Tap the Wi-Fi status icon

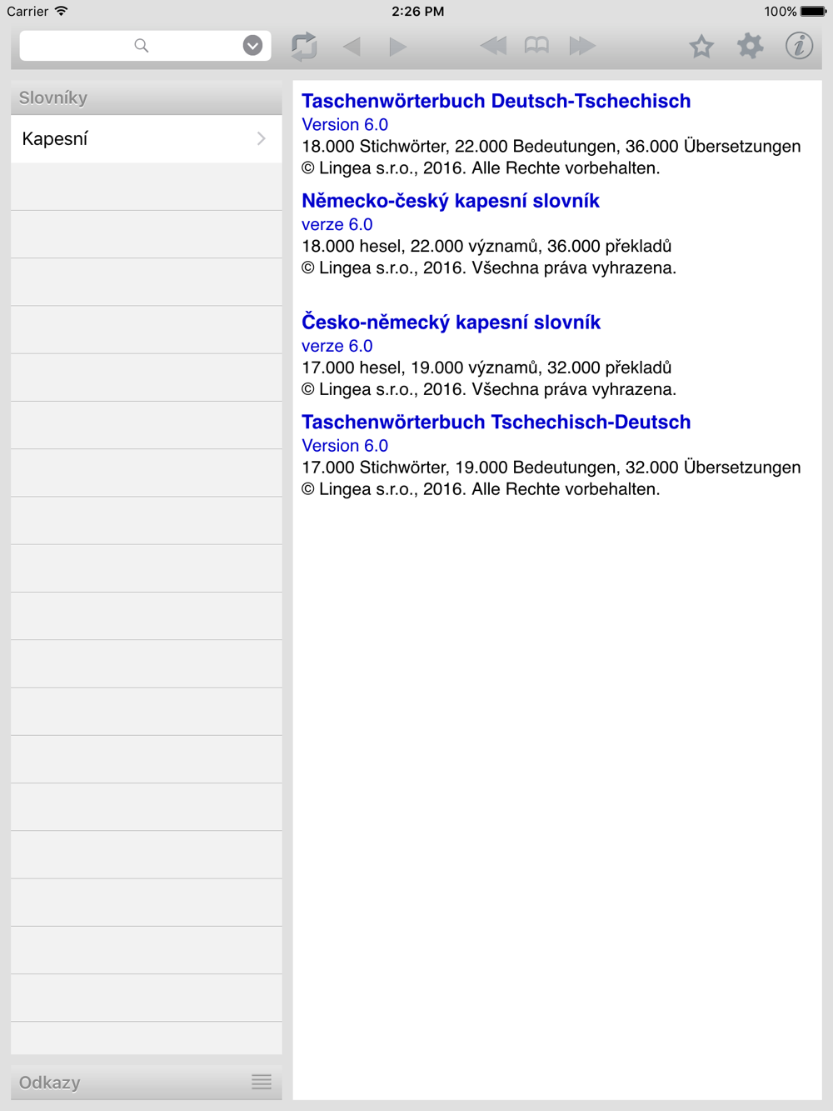pos(62,11)
